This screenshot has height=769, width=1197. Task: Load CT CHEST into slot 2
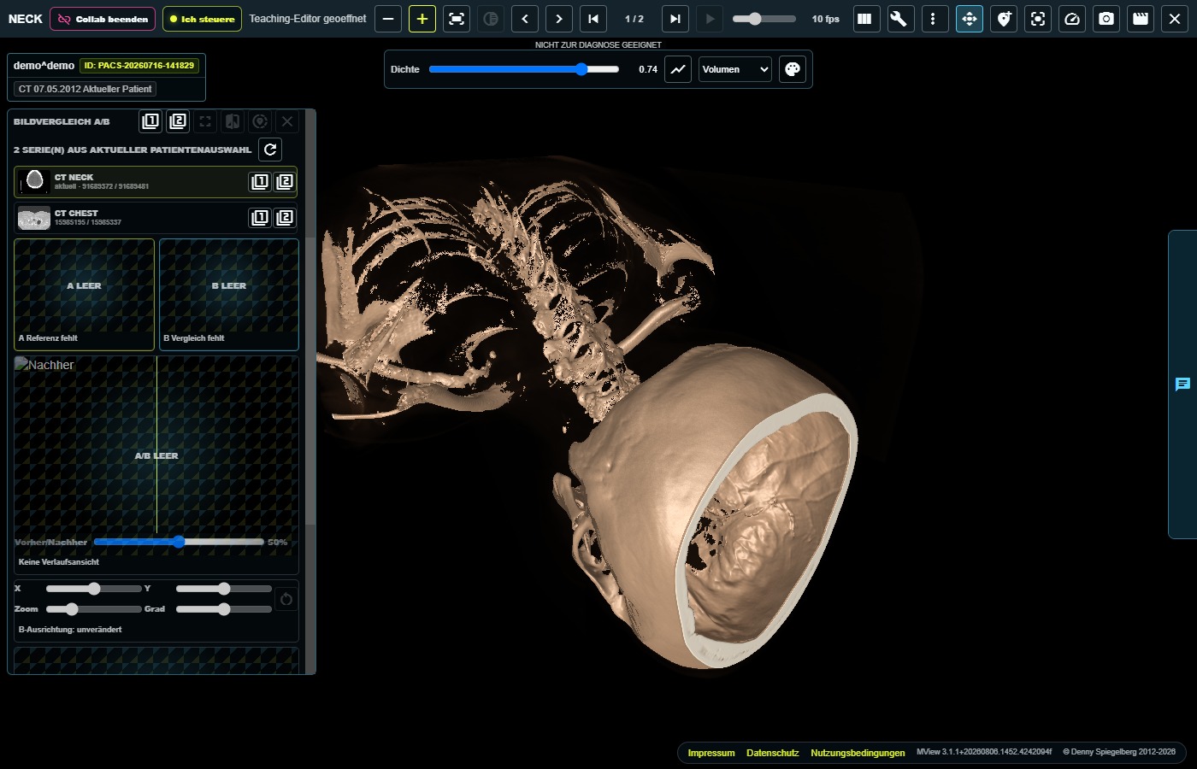tap(285, 217)
